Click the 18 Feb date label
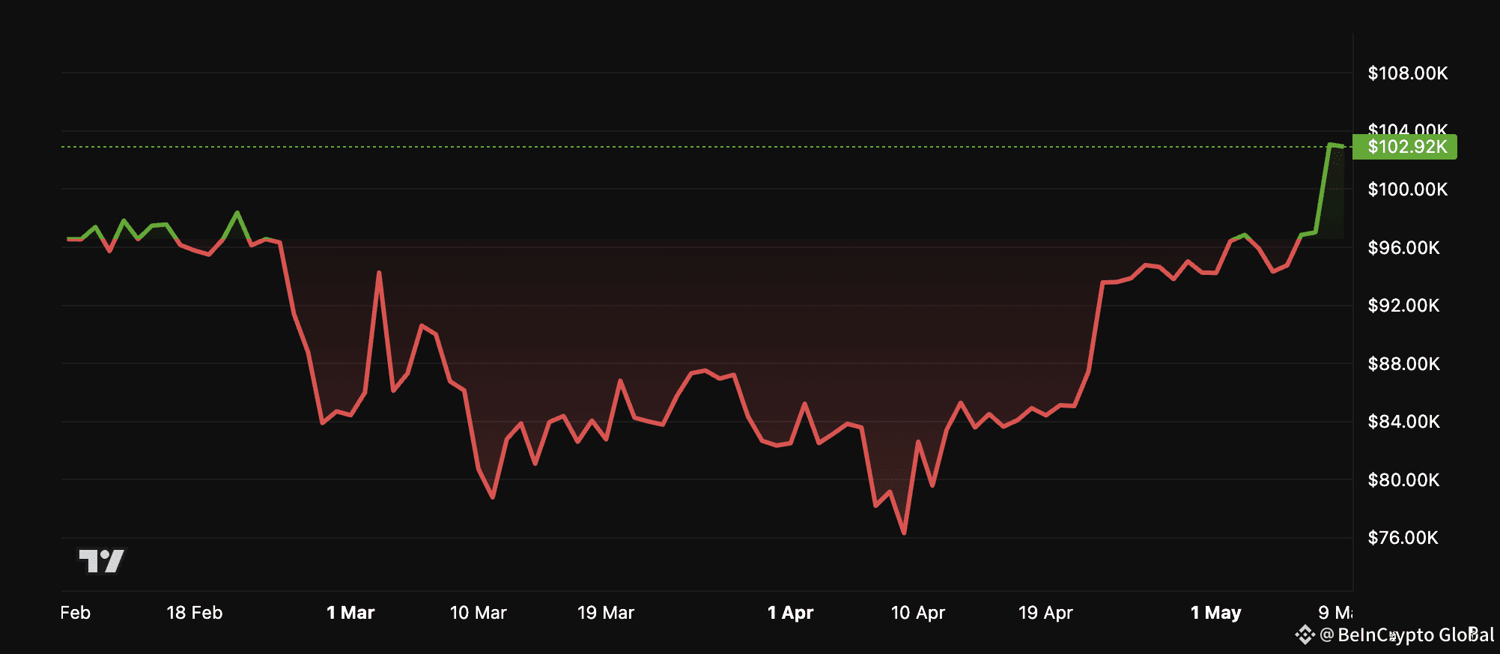 [195, 613]
